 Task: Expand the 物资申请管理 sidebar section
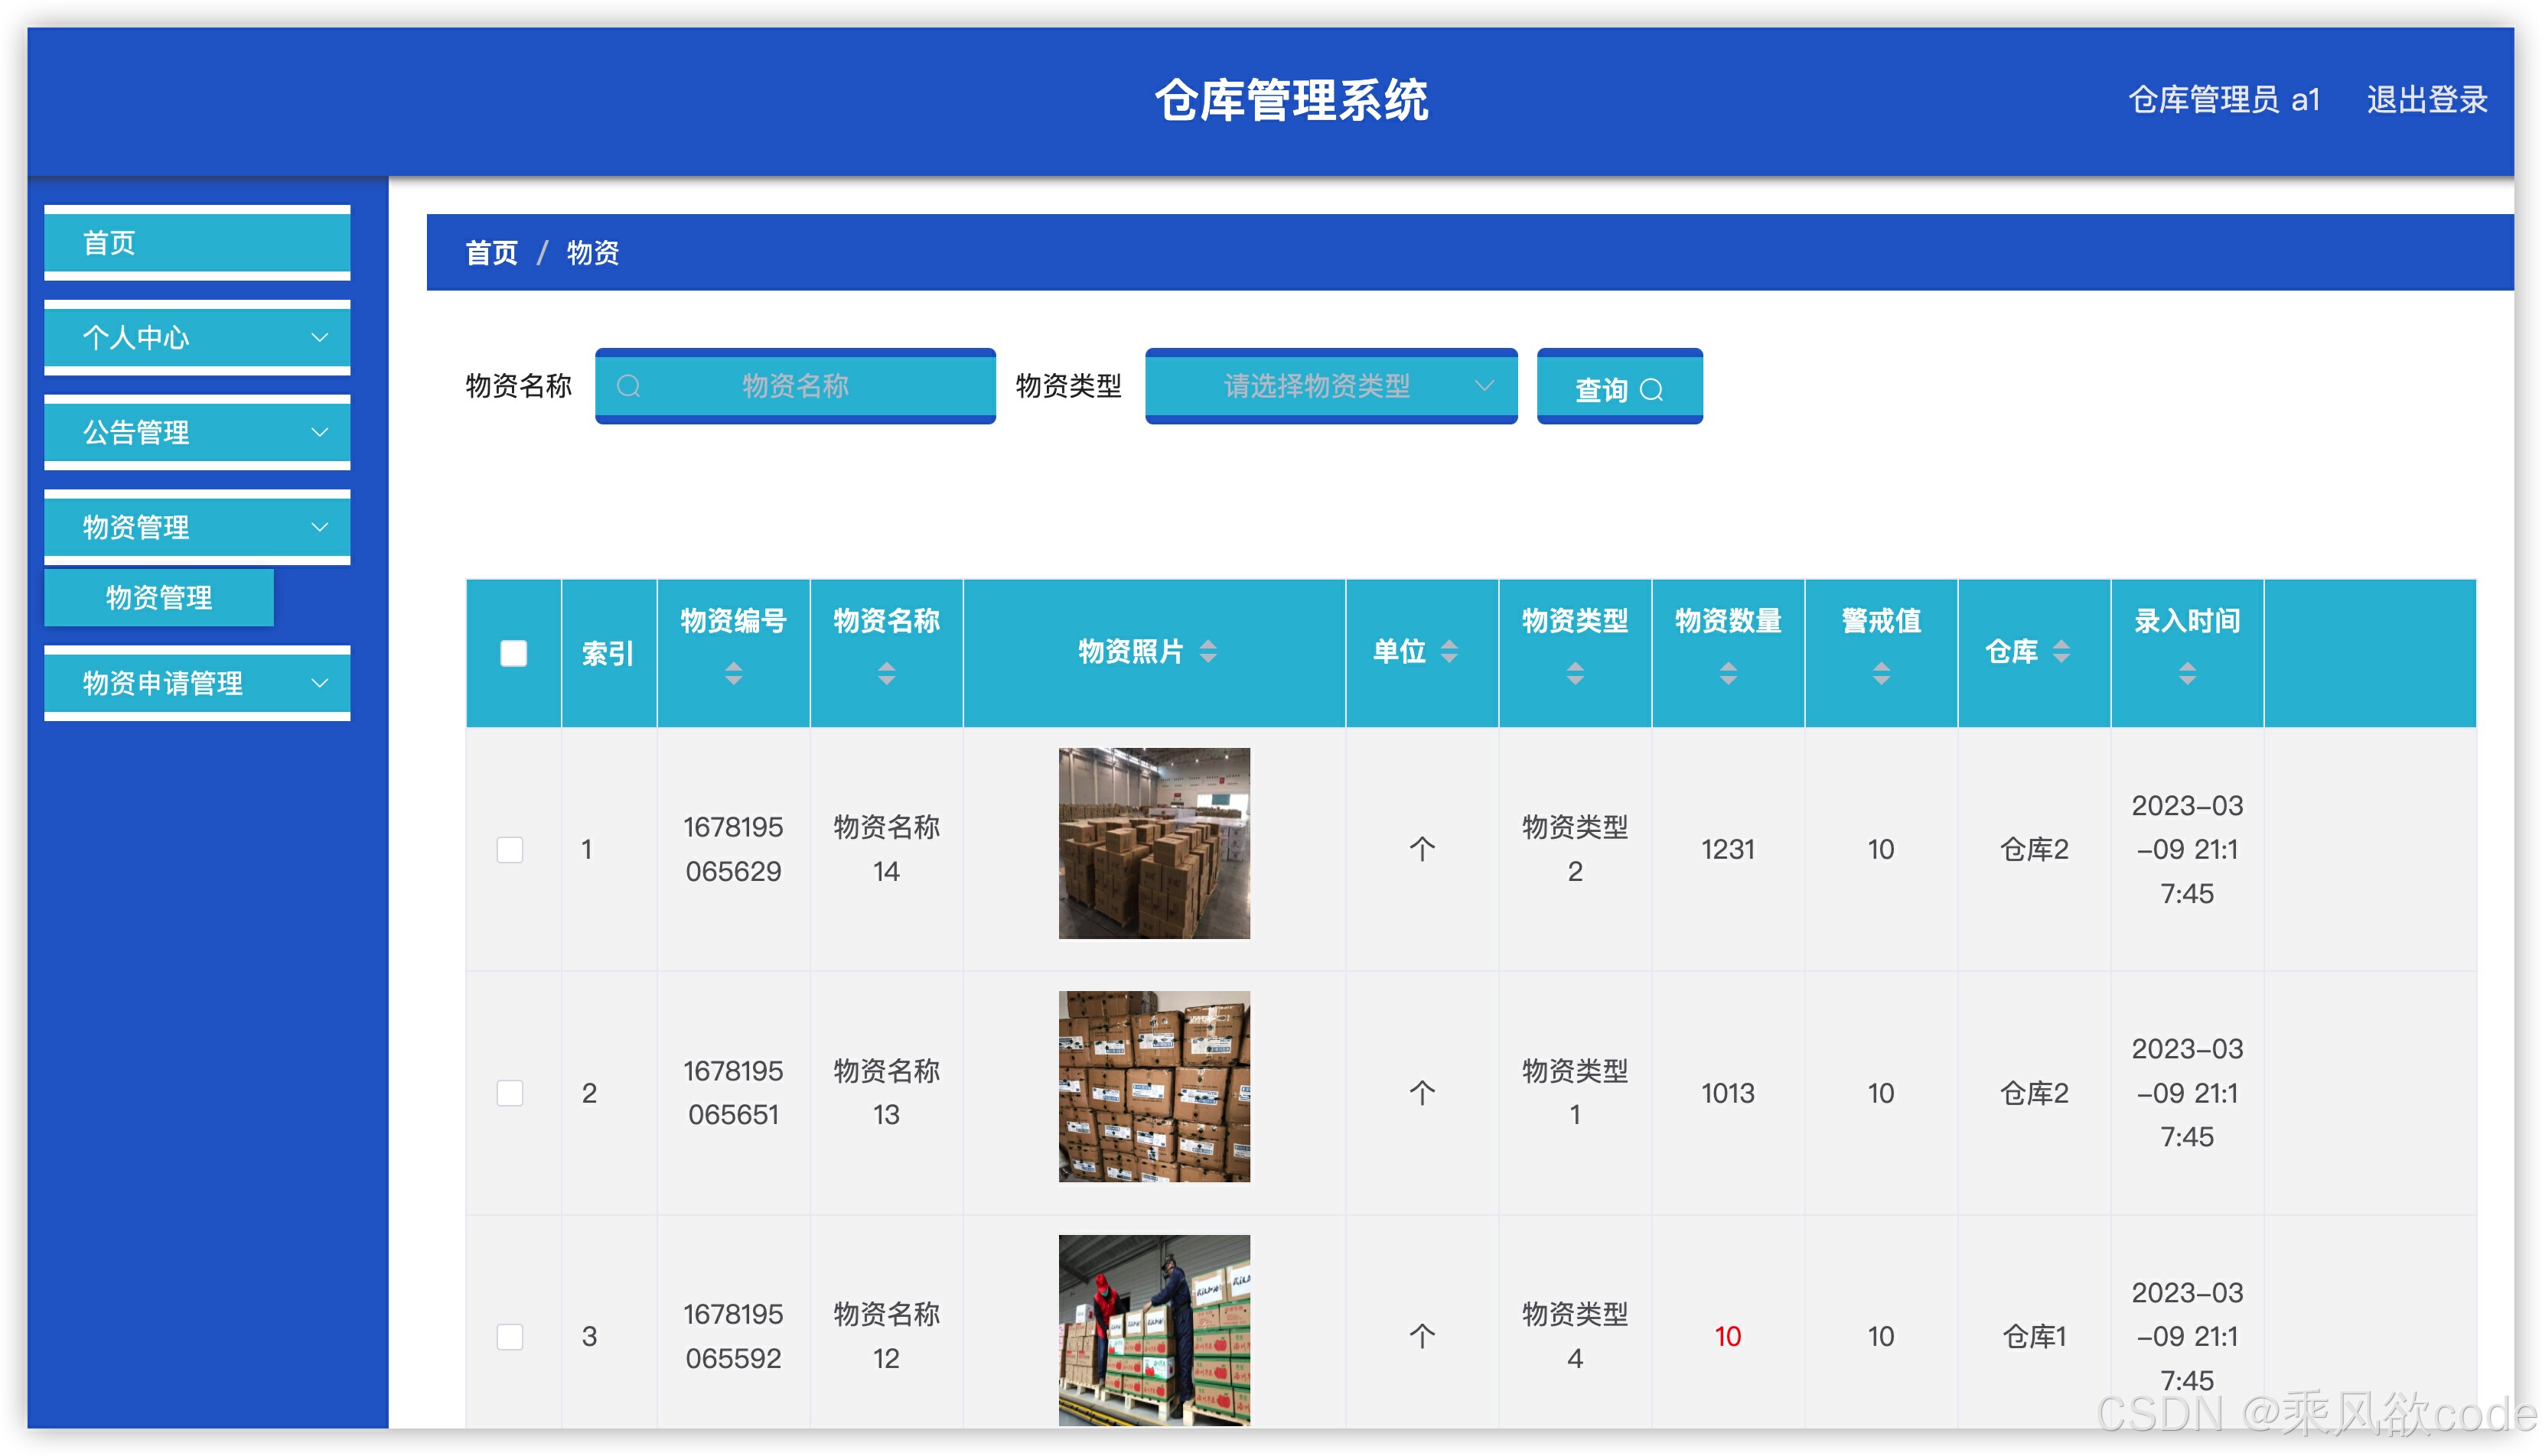tap(197, 683)
